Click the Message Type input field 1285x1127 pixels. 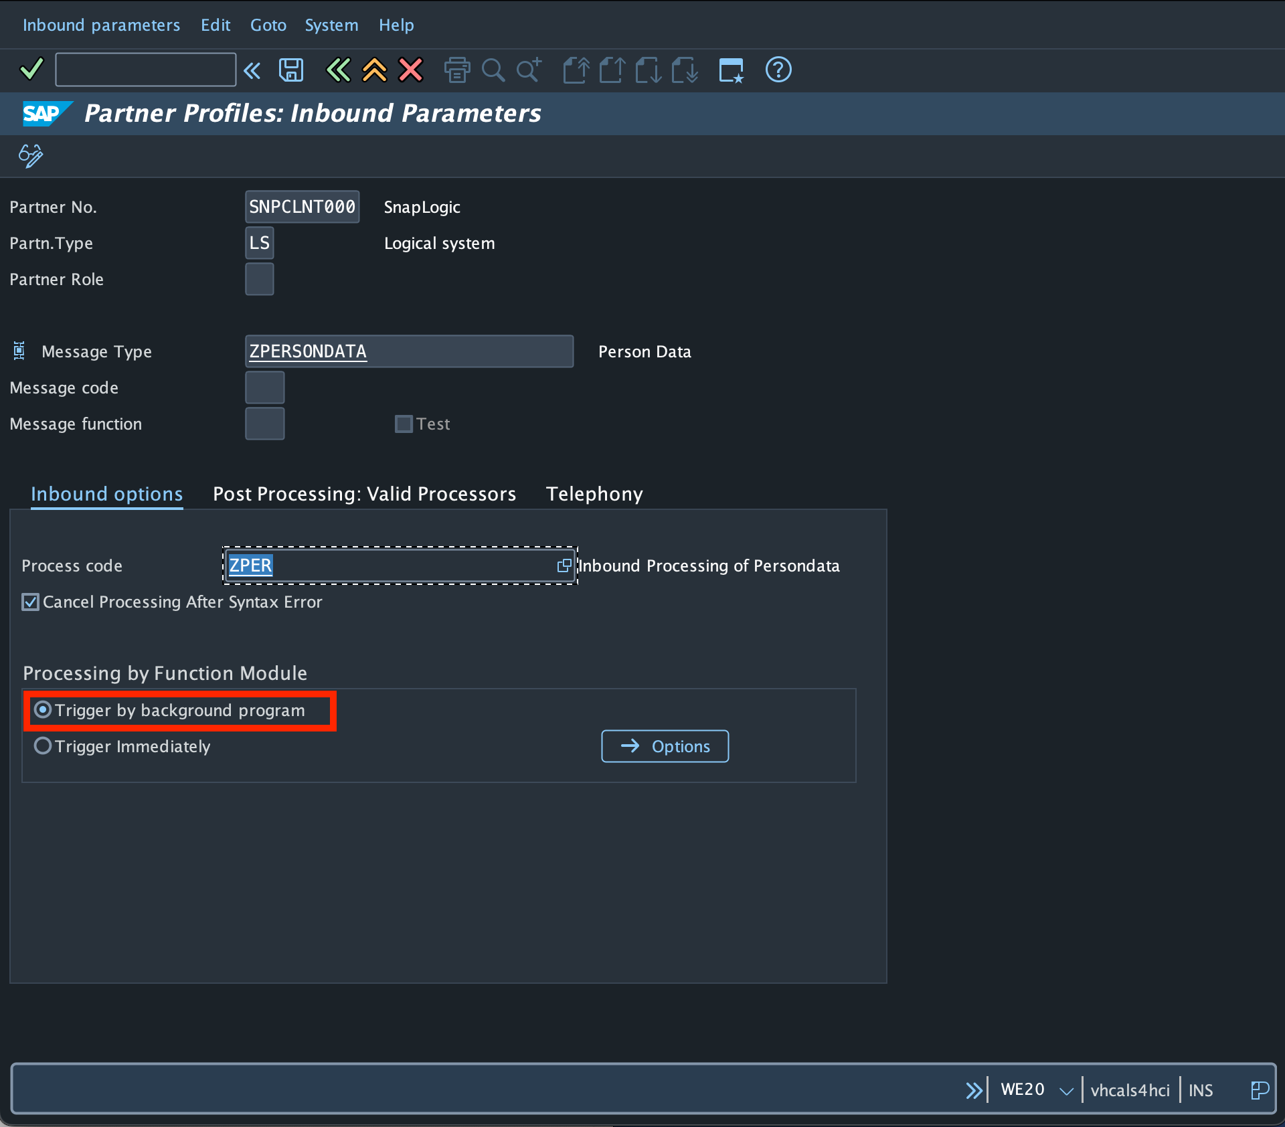click(408, 351)
